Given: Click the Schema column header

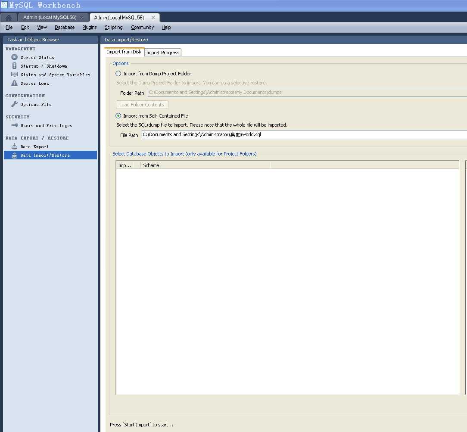Looking at the screenshot, I should tap(205, 165).
